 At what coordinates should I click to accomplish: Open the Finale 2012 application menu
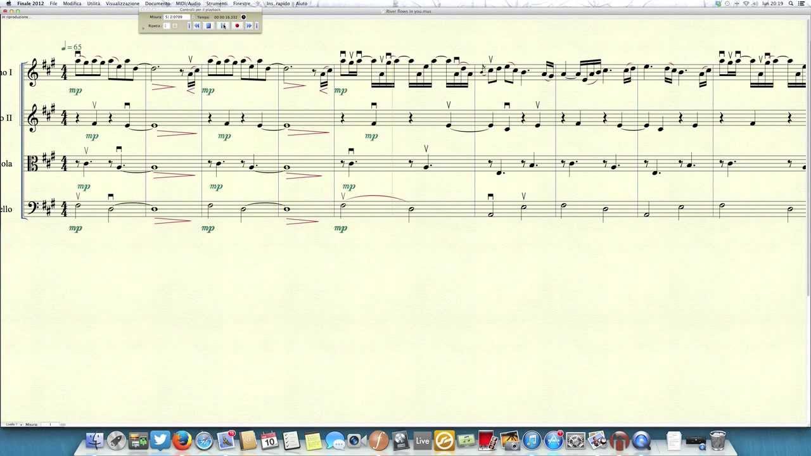(30, 3)
